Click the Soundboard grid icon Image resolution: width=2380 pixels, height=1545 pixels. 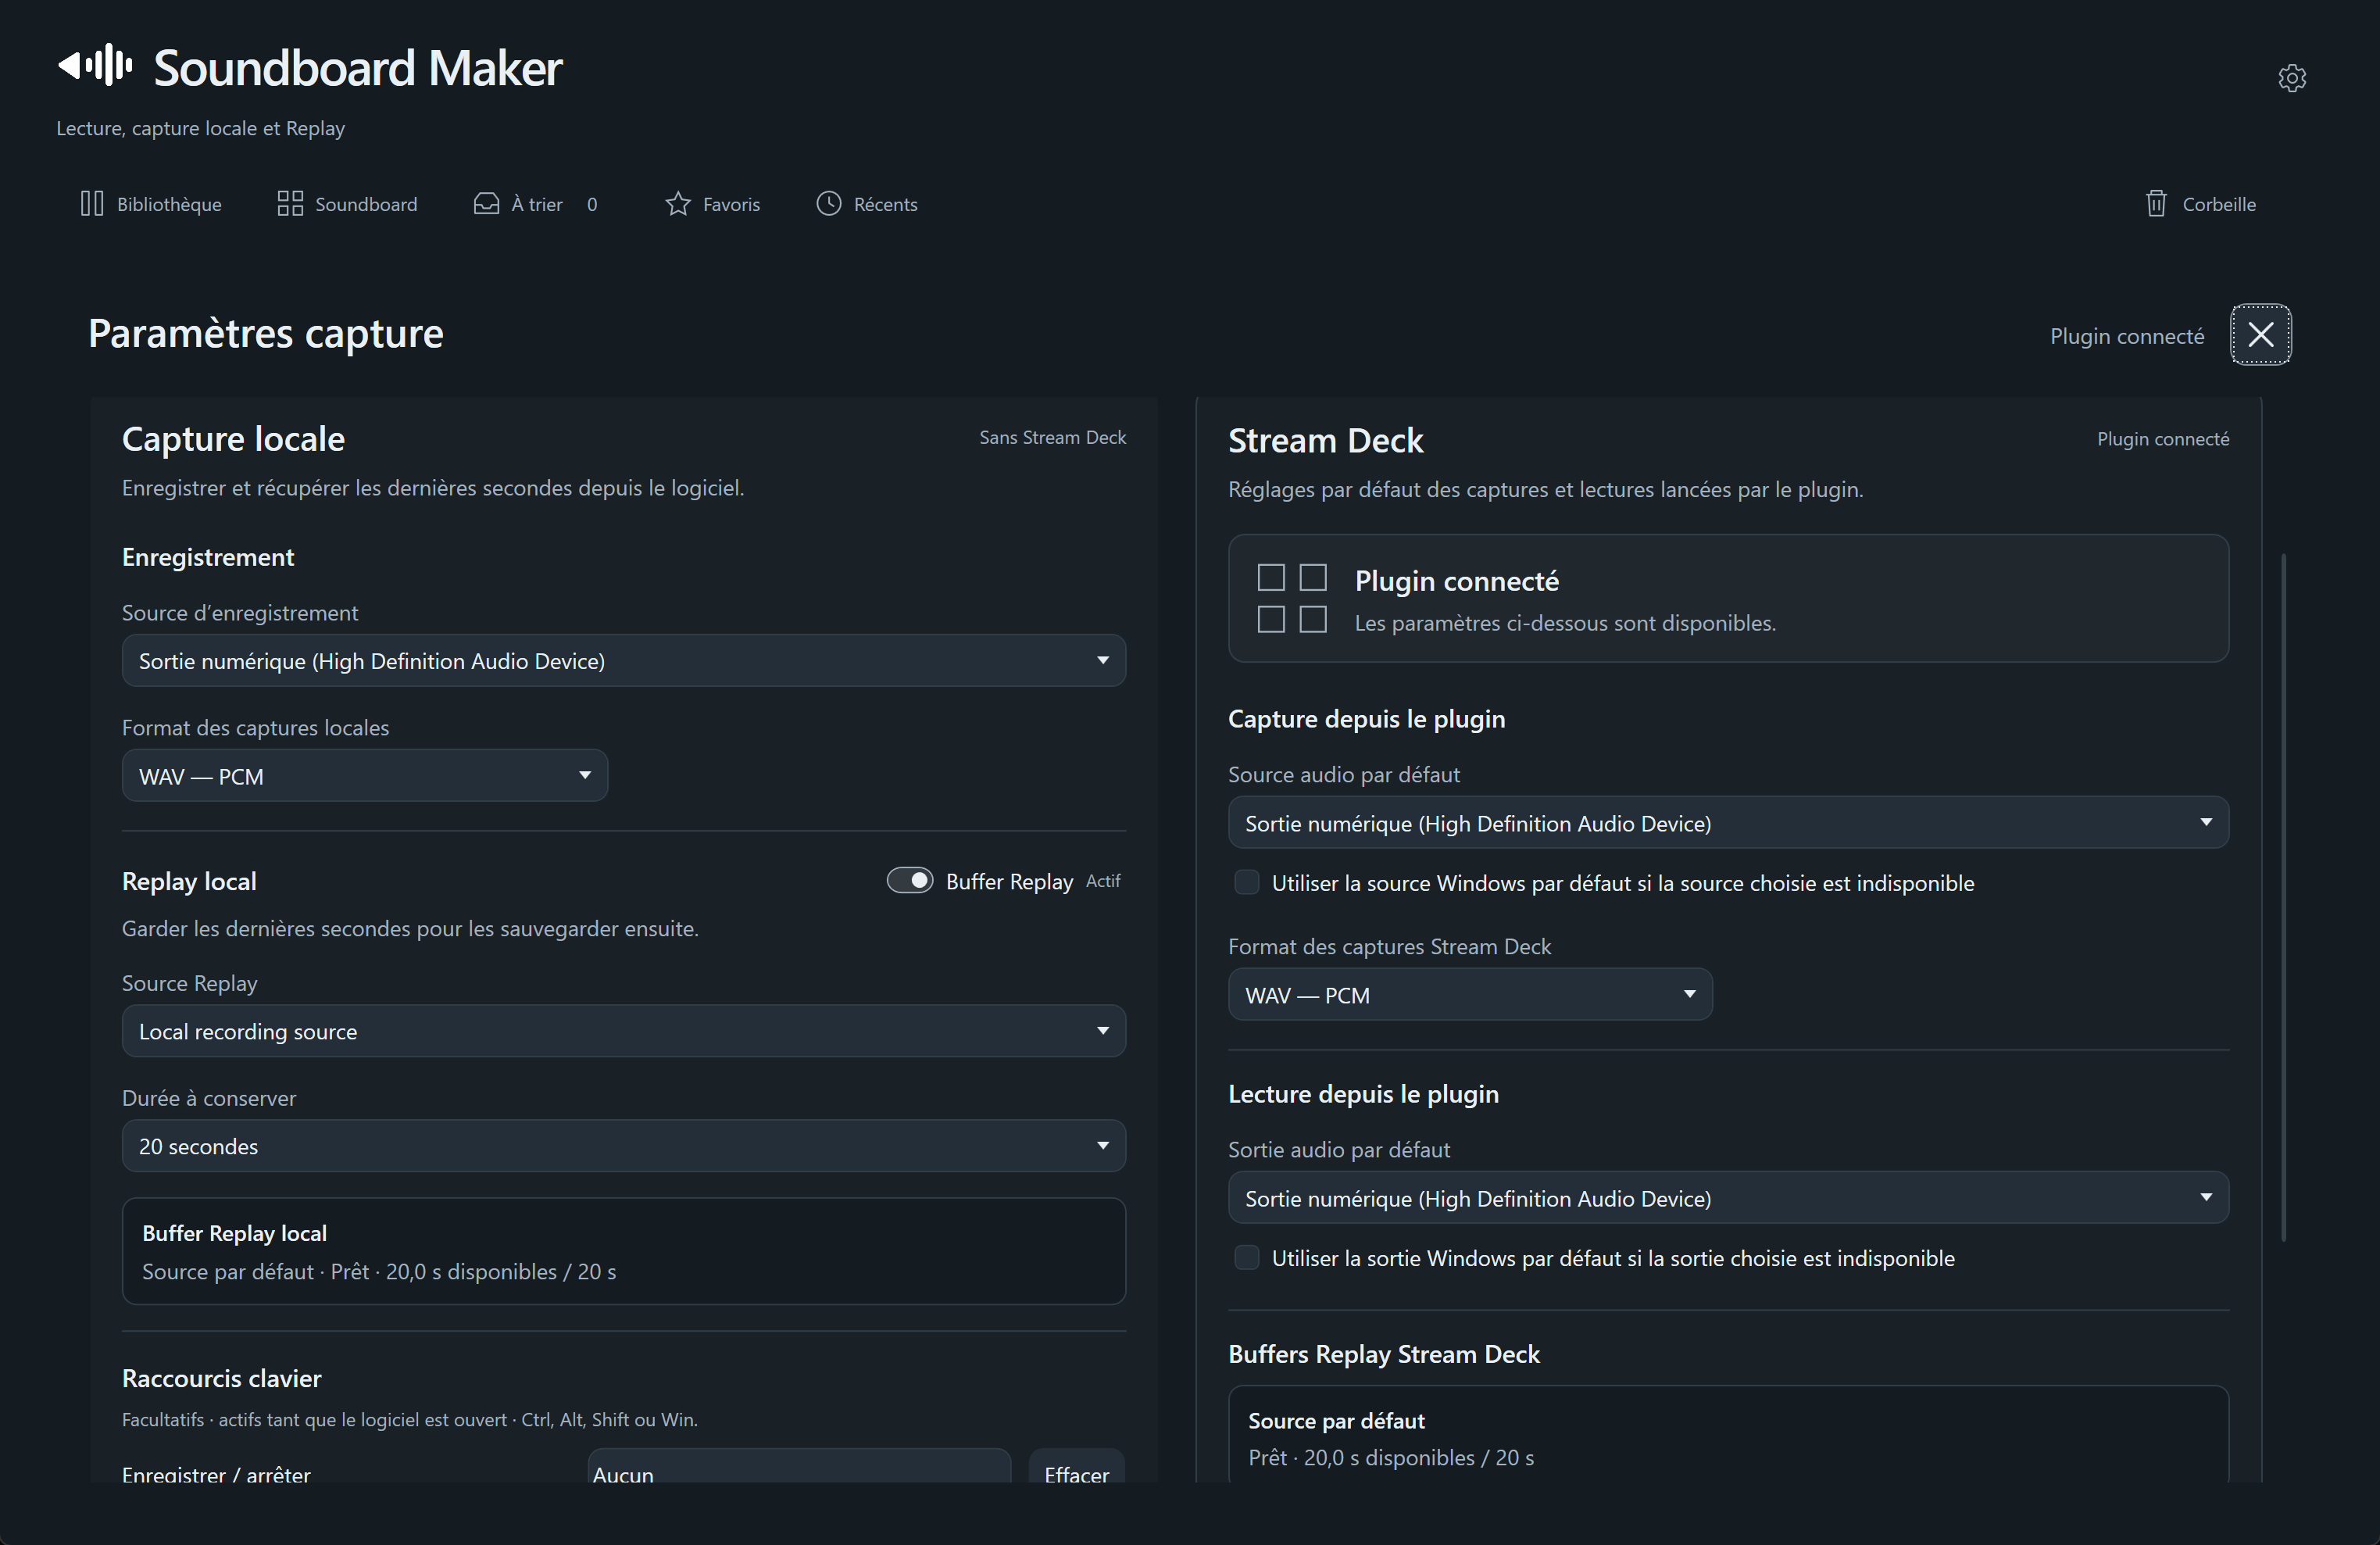(x=290, y=204)
